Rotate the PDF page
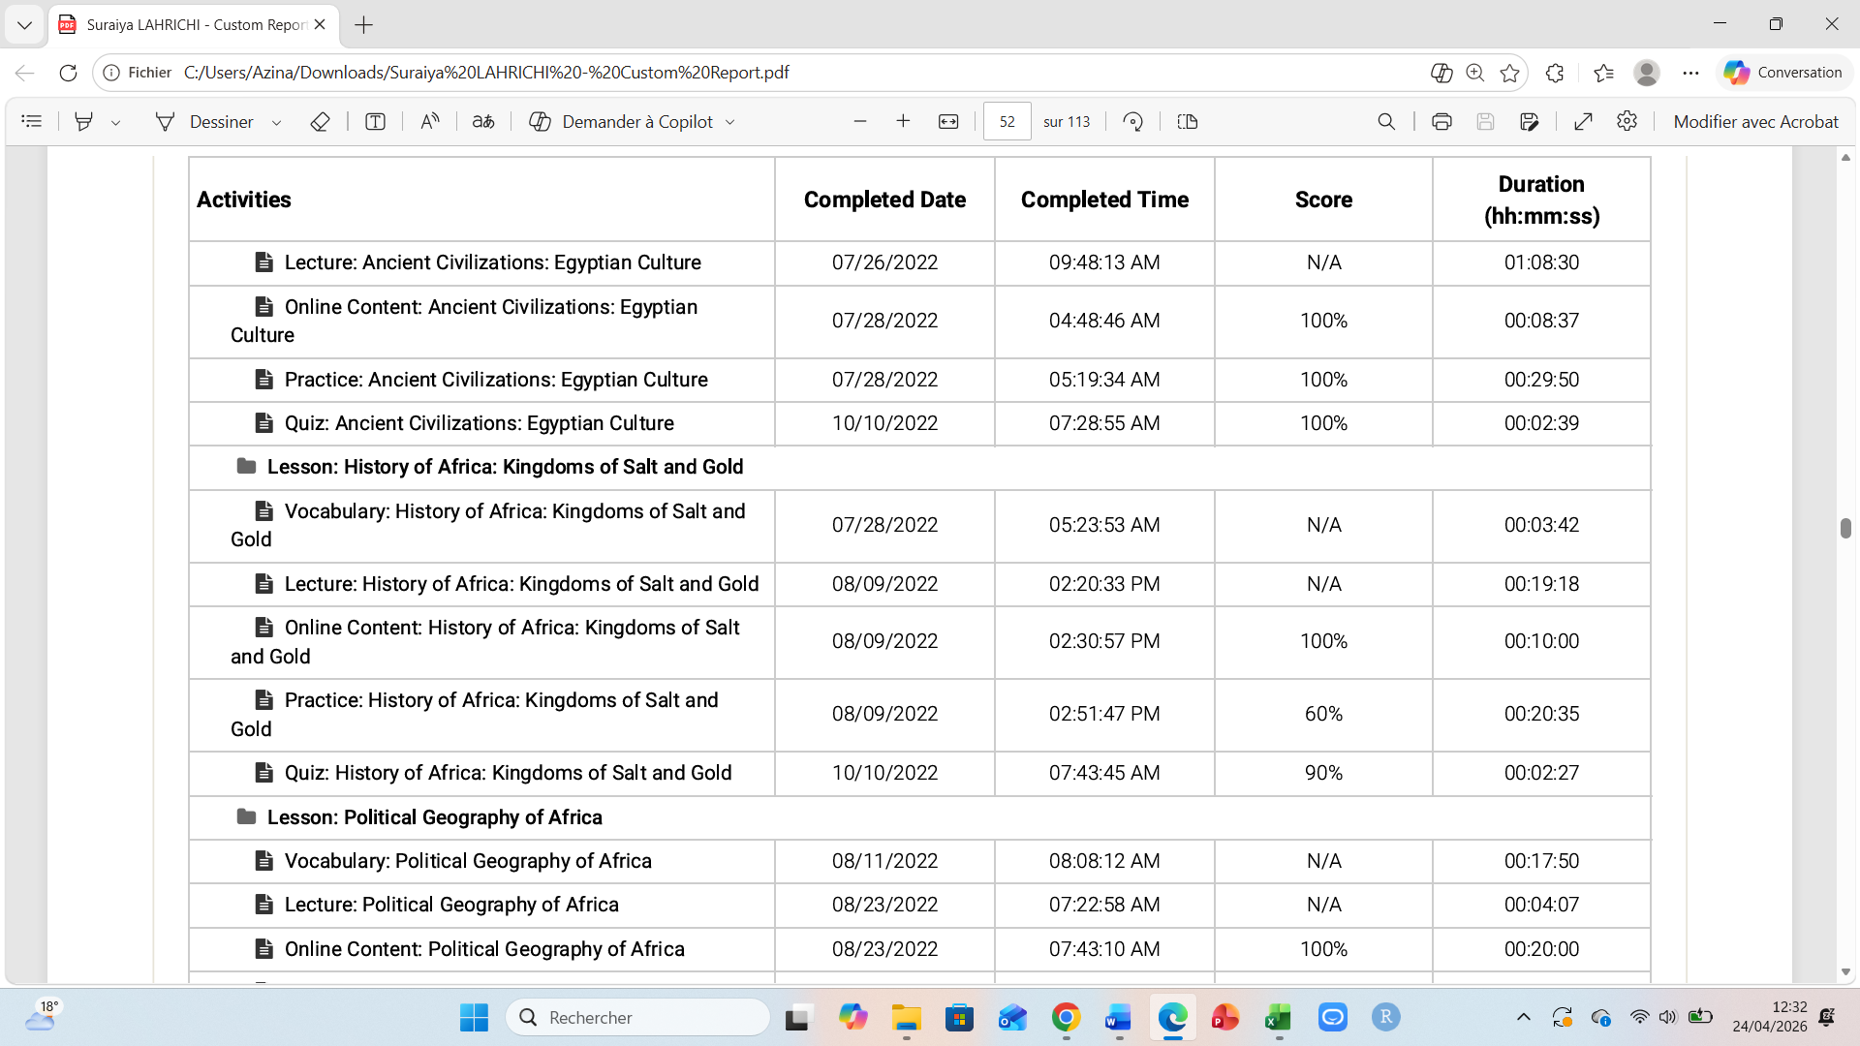Viewport: 1860px width, 1046px height. point(1132,121)
